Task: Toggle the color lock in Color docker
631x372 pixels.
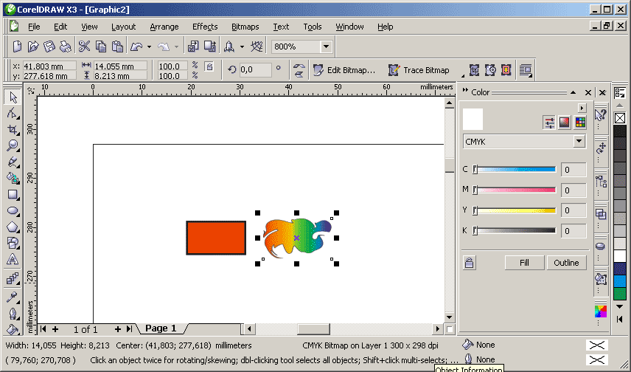Action: point(470,263)
